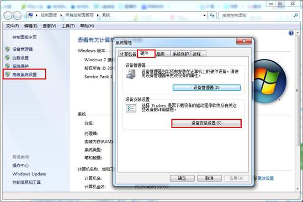This screenshot has width=303, height=202.
Task: Click 所有控制面板项 in breadcrumb
Action: 79,15
